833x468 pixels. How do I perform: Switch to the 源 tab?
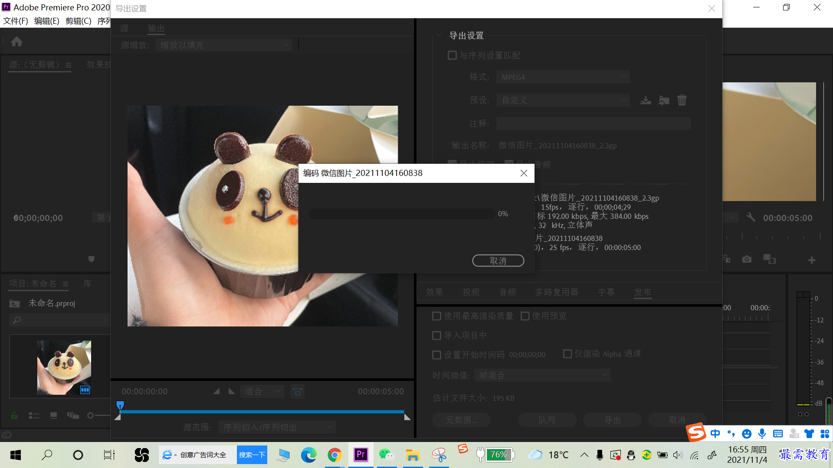[x=125, y=29]
